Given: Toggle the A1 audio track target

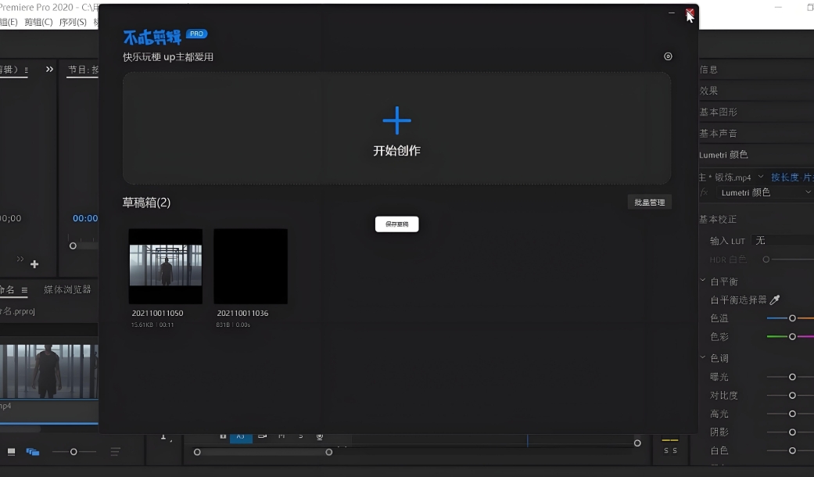Looking at the screenshot, I should pyautogui.click(x=241, y=436).
